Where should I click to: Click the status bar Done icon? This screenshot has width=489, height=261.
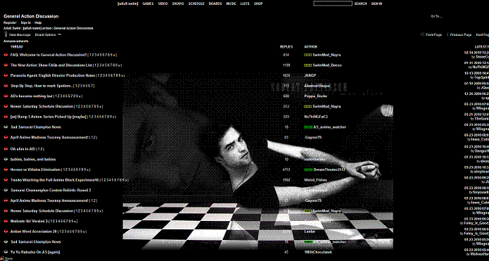tap(2, 258)
